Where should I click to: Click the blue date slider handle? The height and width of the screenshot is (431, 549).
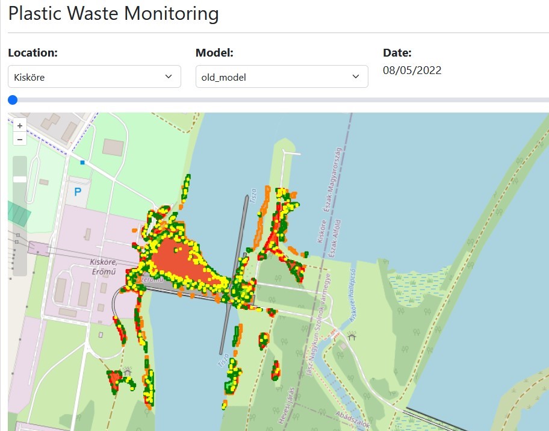click(x=13, y=100)
